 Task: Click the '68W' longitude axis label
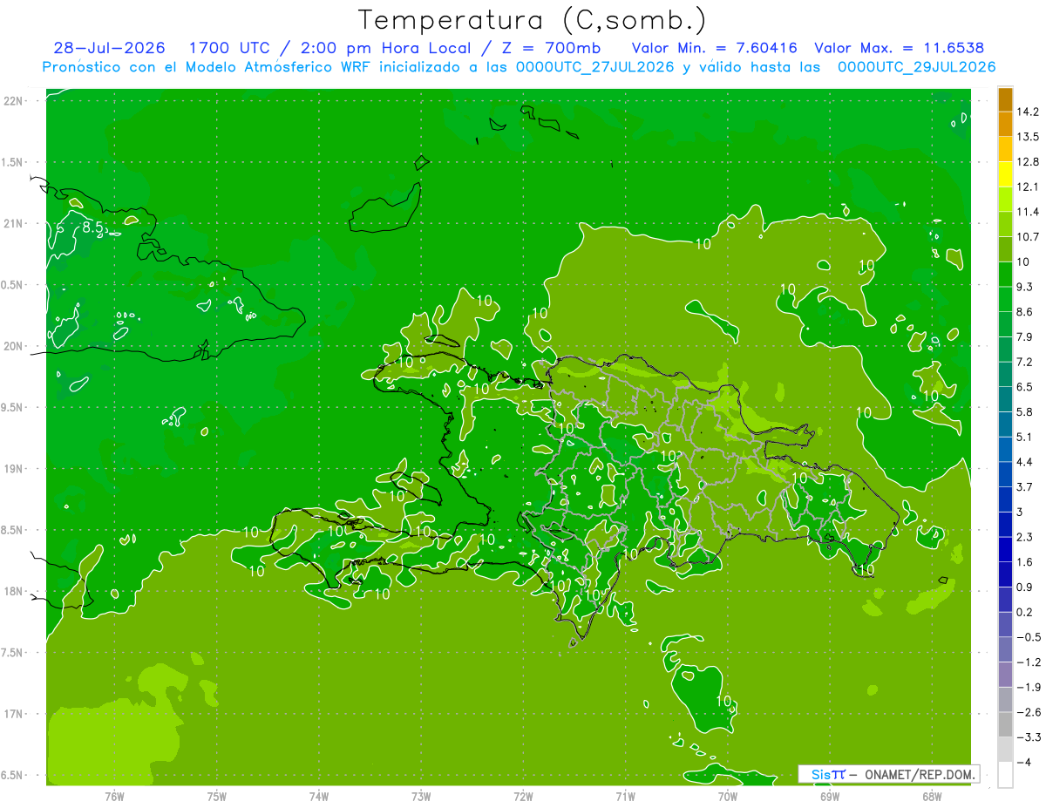tap(932, 797)
